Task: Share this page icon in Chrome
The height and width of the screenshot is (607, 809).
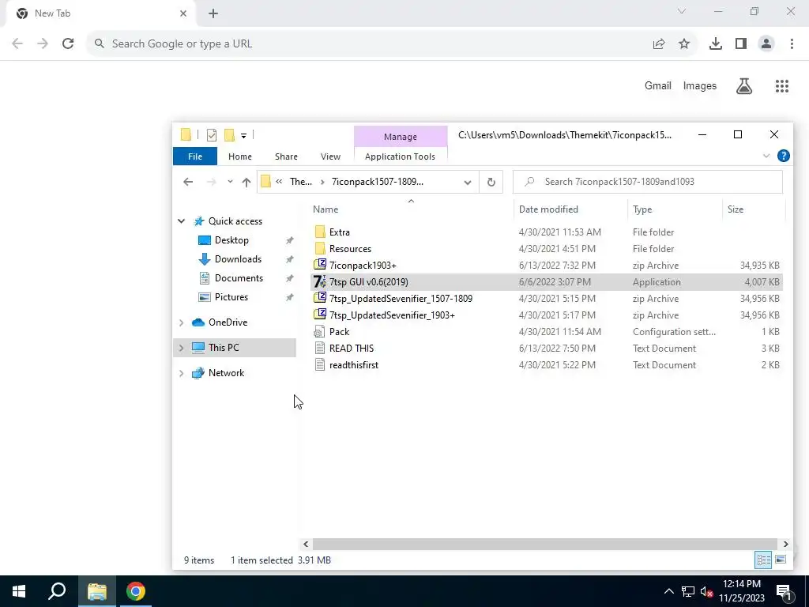Action: click(659, 44)
